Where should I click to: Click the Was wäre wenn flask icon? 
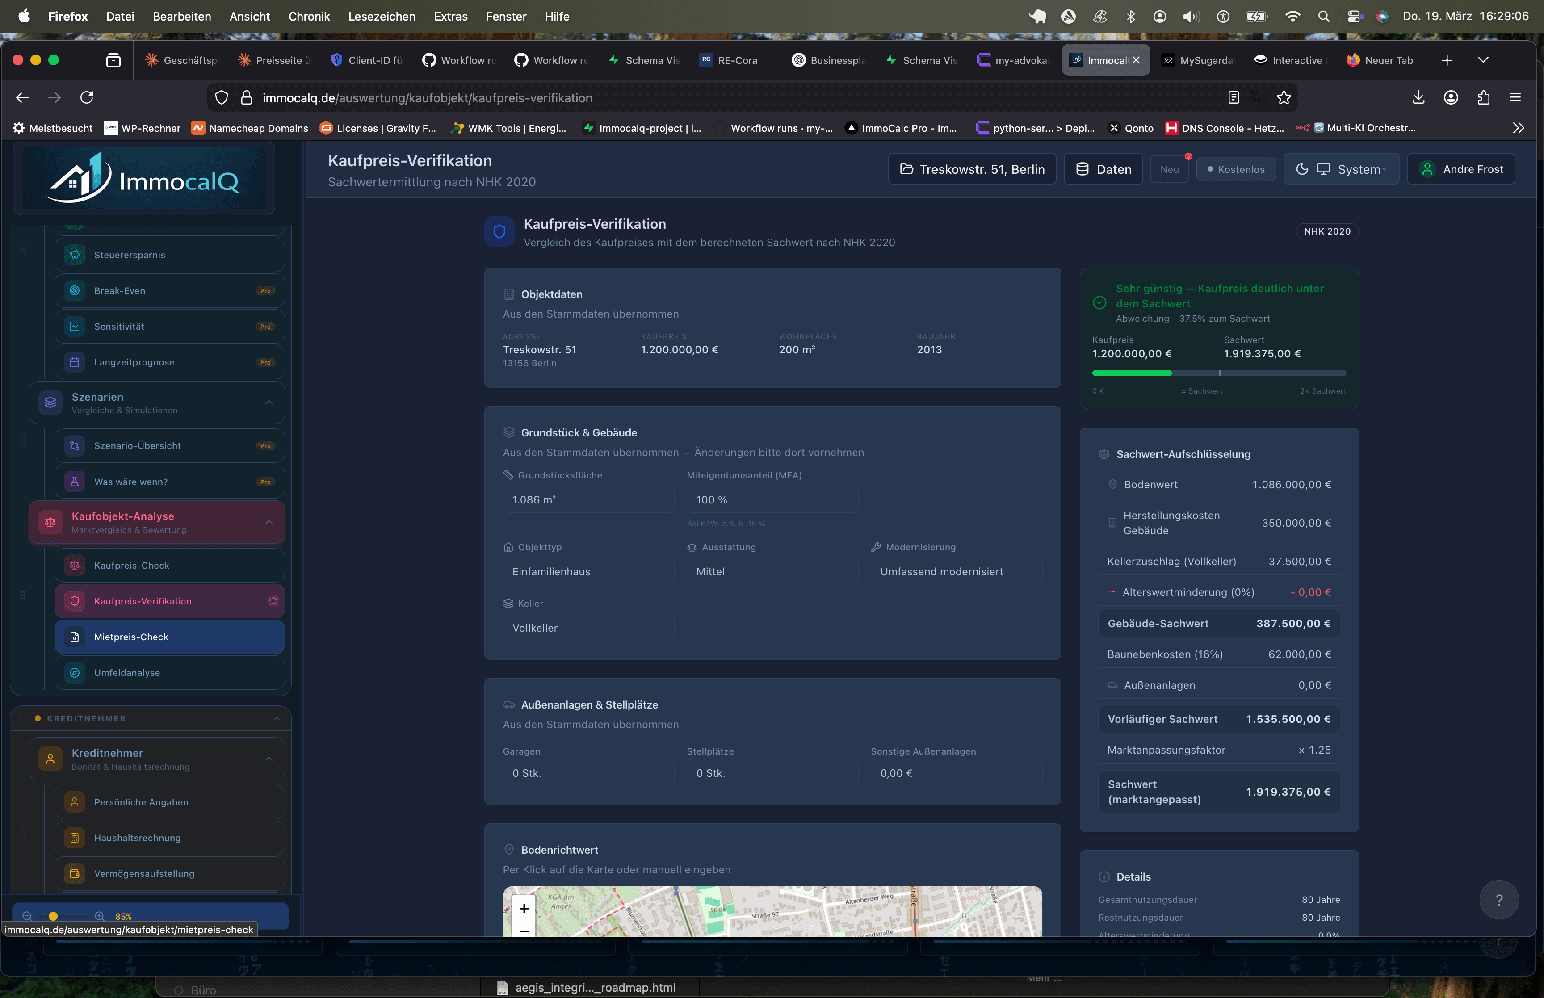coord(75,482)
